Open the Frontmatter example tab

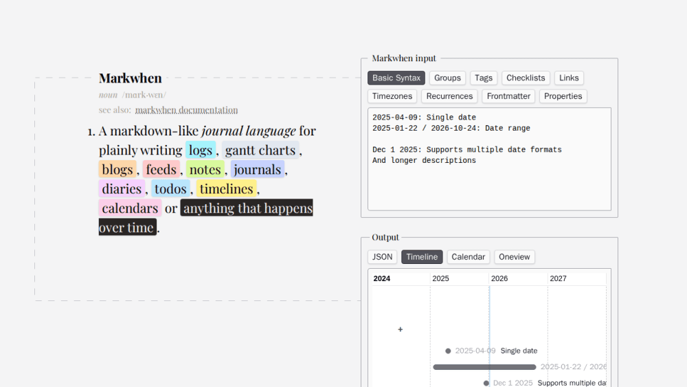[x=508, y=96]
